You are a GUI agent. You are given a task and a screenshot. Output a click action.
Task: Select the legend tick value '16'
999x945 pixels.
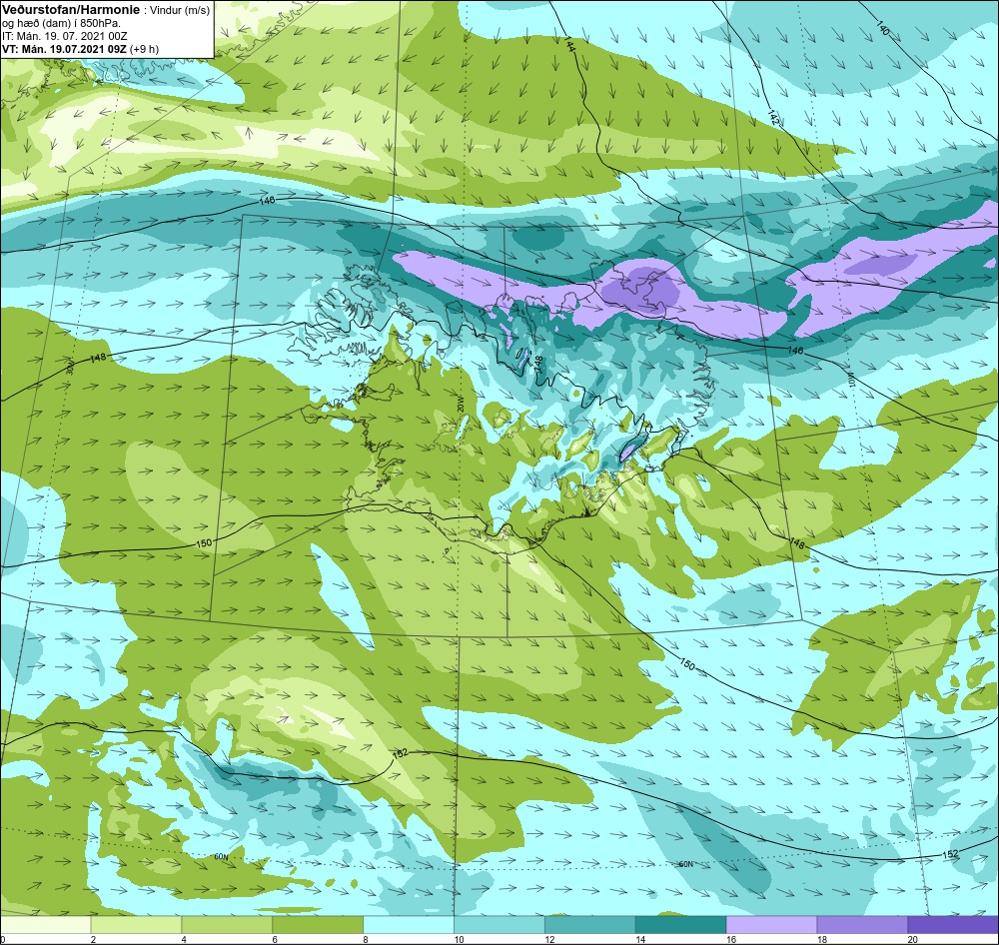(731, 939)
